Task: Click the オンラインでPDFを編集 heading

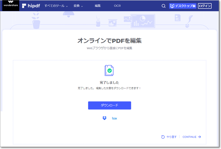Action: pos(109,41)
